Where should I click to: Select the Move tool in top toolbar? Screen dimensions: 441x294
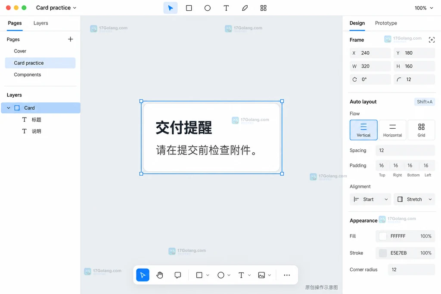[x=171, y=8]
